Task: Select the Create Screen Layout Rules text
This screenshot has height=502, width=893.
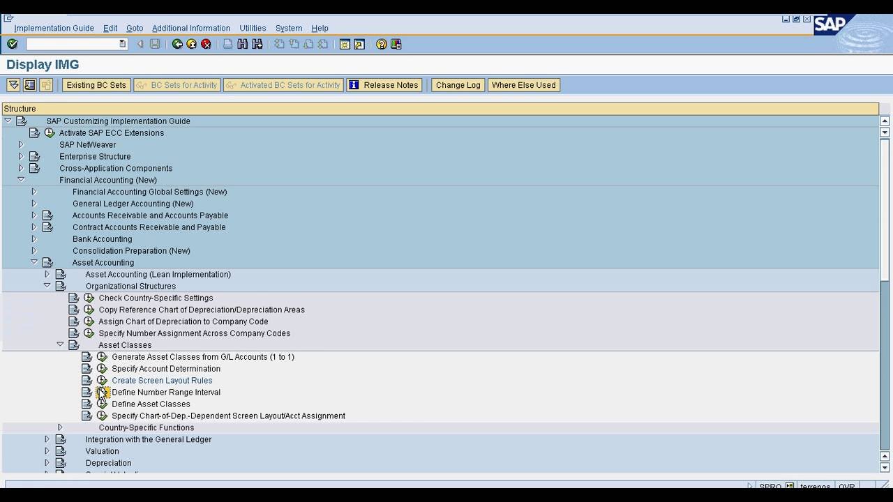Action: (162, 381)
